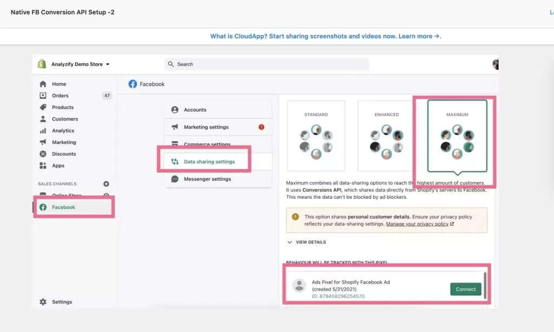554x332 pixels.
Task: Select the Standard data sharing level
Action: (x=316, y=136)
